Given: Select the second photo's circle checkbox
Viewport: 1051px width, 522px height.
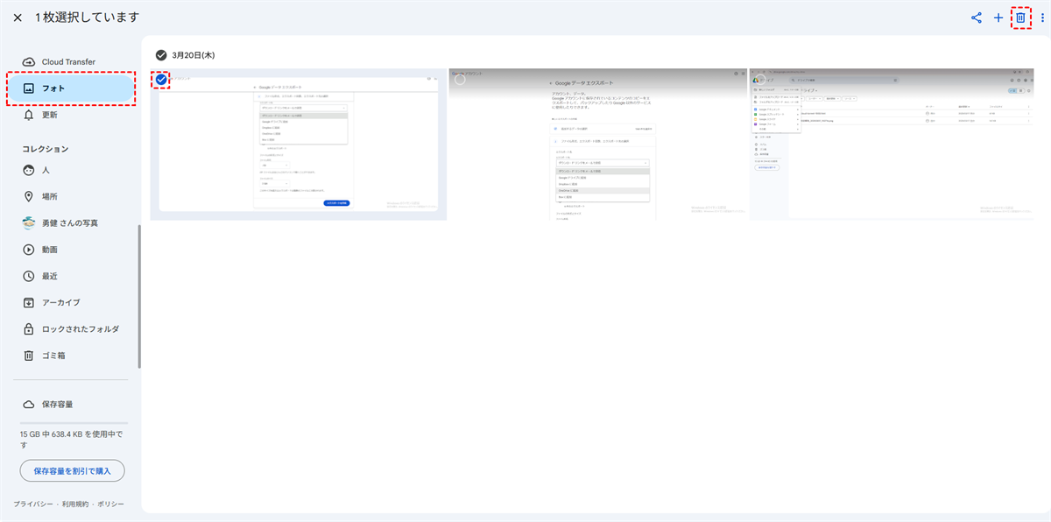Looking at the screenshot, I should (x=460, y=80).
